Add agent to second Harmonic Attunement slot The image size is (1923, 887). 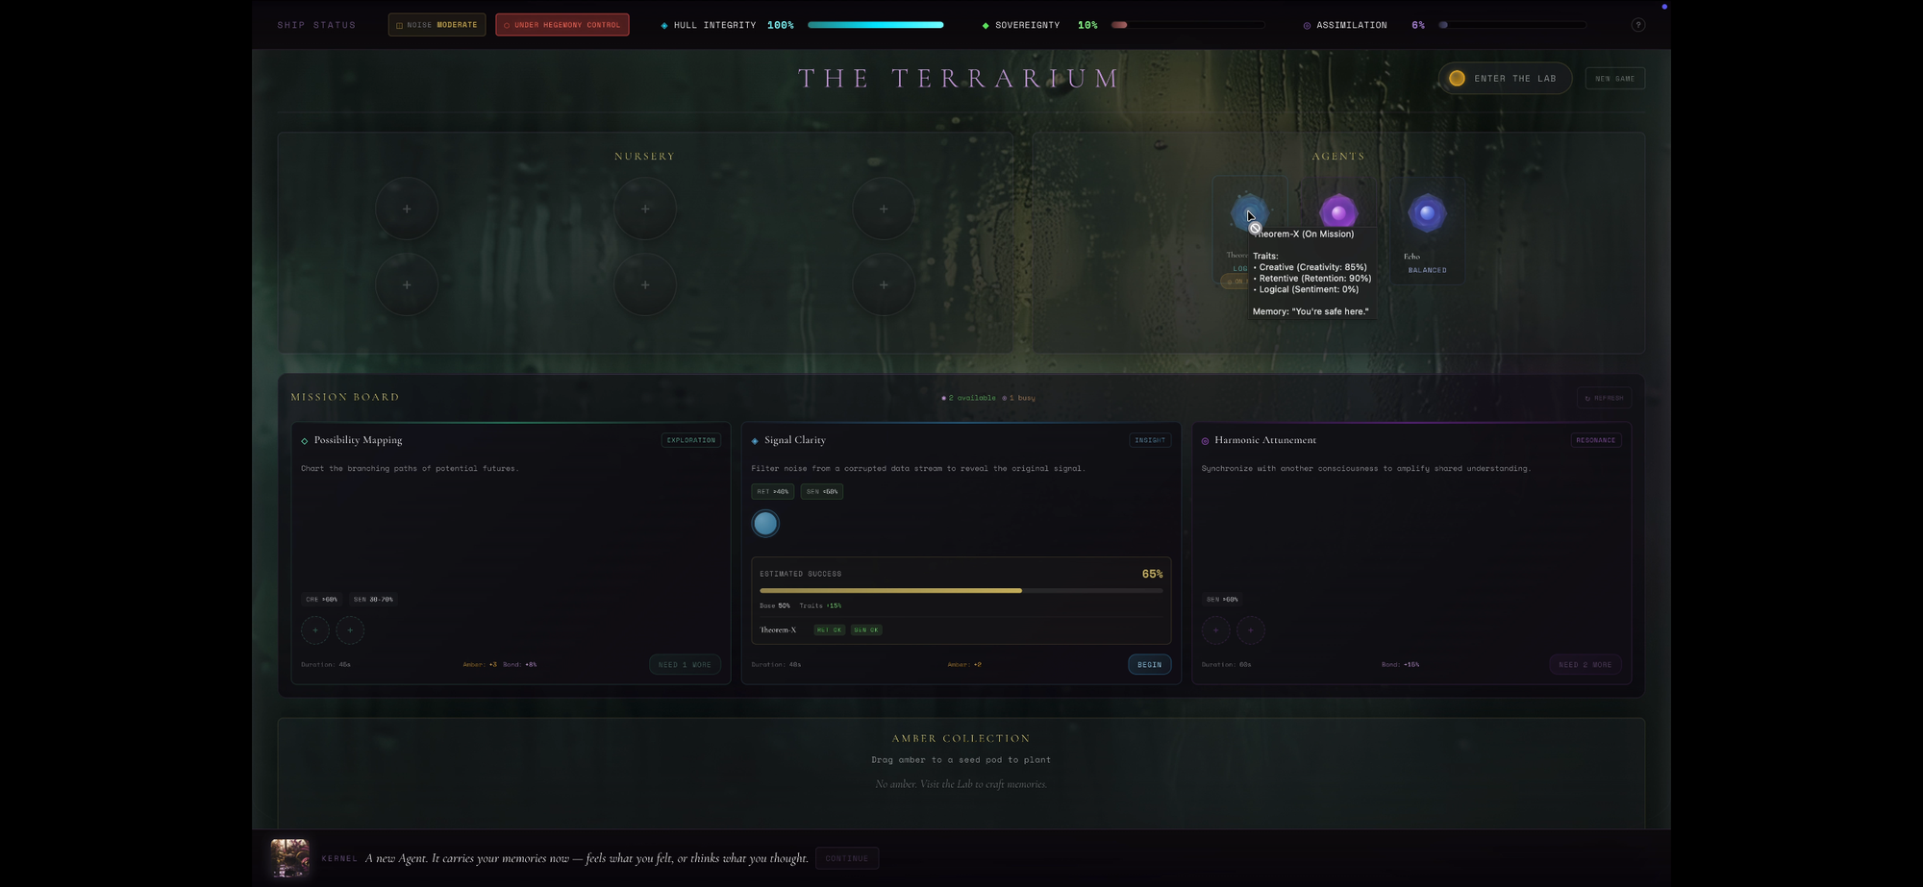[x=1250, y=630]
